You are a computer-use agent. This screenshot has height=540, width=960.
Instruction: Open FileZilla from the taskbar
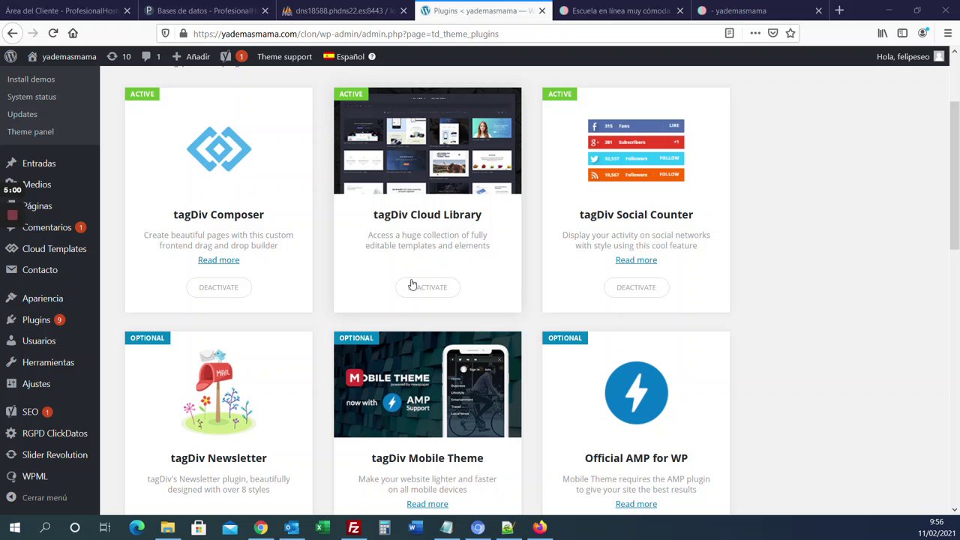point(353,527)
